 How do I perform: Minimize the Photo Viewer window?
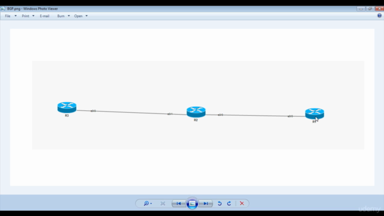click(361, 8)
